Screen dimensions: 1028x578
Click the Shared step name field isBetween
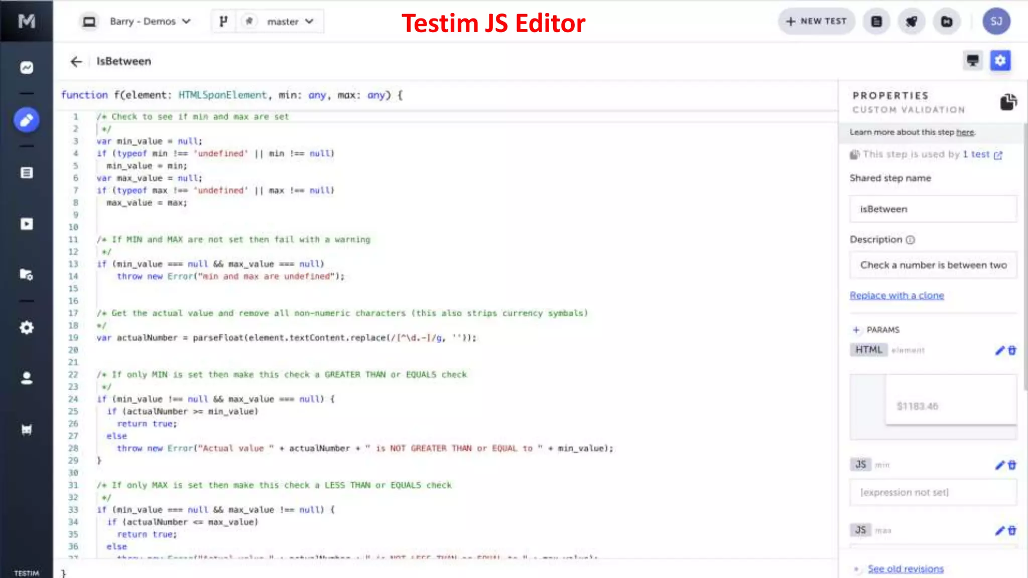click(x=933, y=209)
